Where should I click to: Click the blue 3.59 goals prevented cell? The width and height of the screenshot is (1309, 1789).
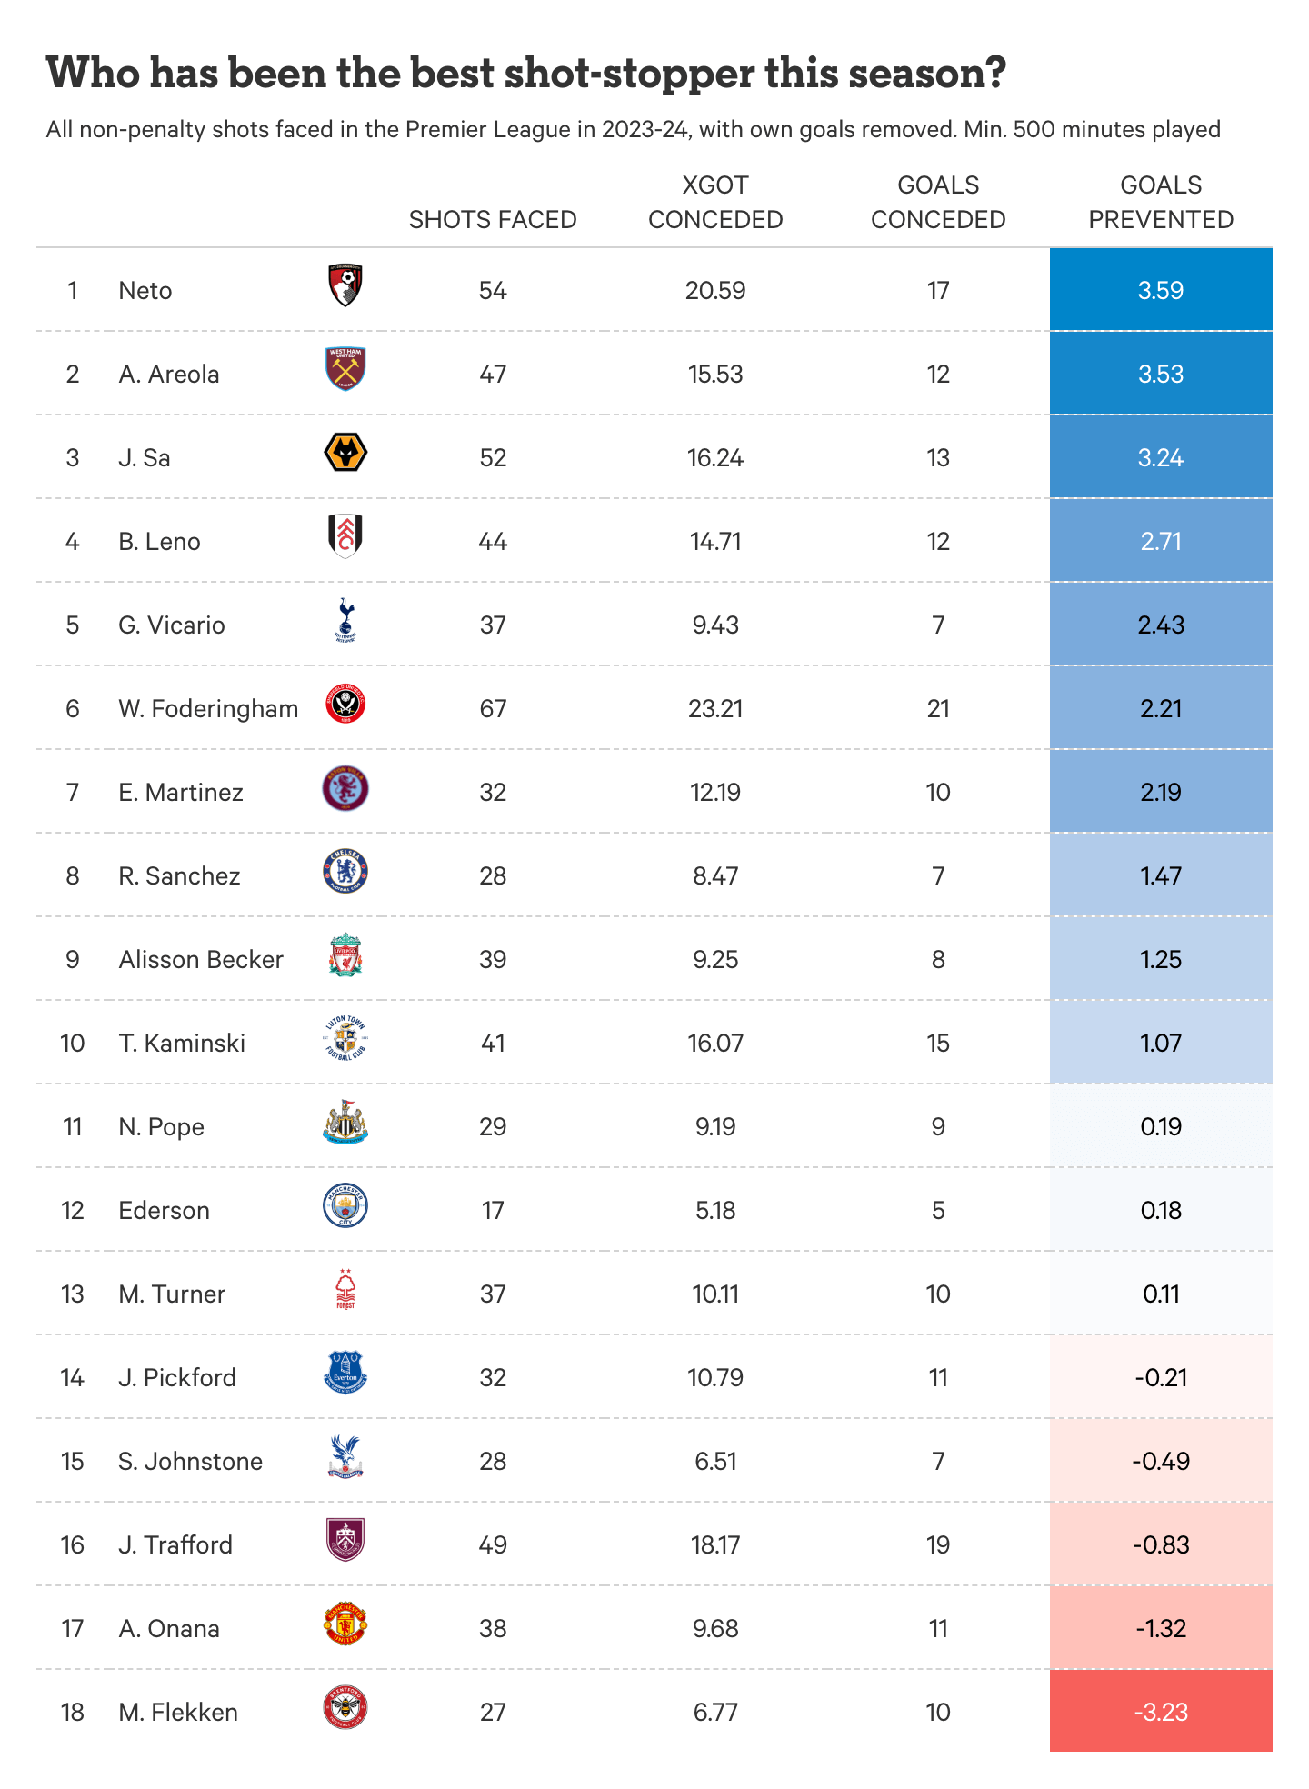pyautogui.click(x=1161, y=291)
